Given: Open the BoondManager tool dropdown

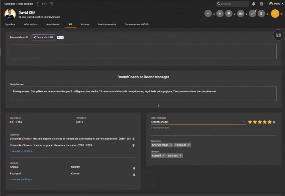Looking at the screenshot, I should pos(244,122).
